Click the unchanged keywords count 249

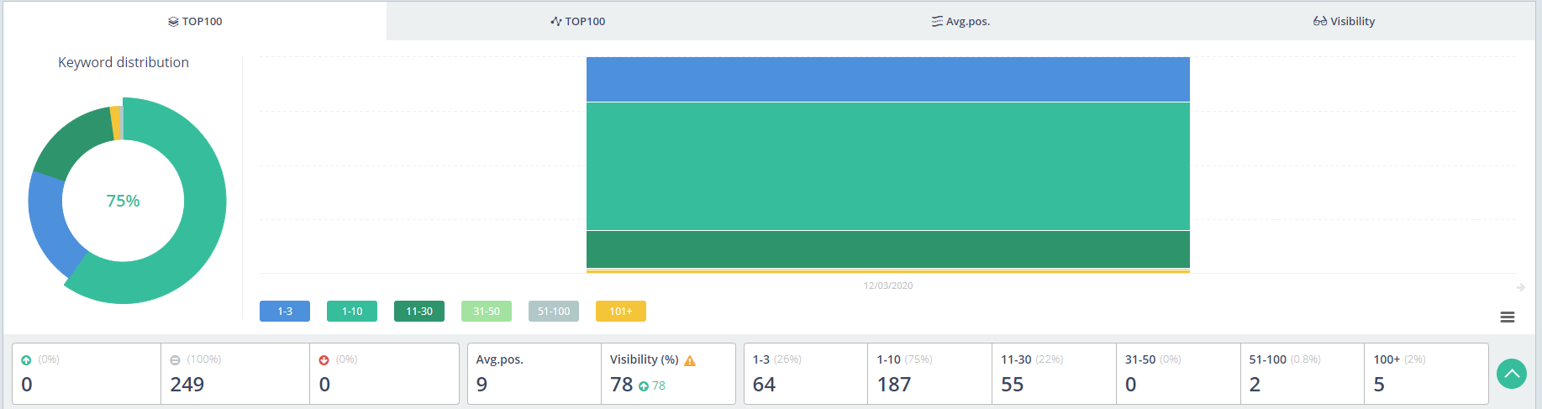pyautogui.click(x=187, y=385)
